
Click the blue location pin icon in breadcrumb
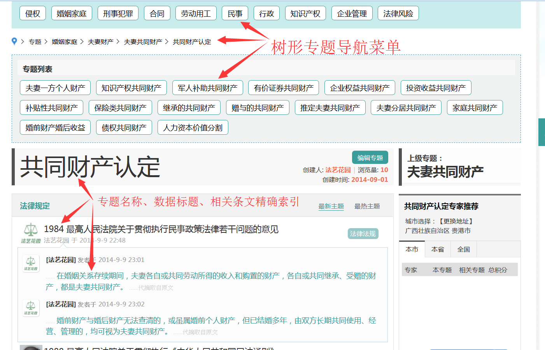(x=14, y=41)
